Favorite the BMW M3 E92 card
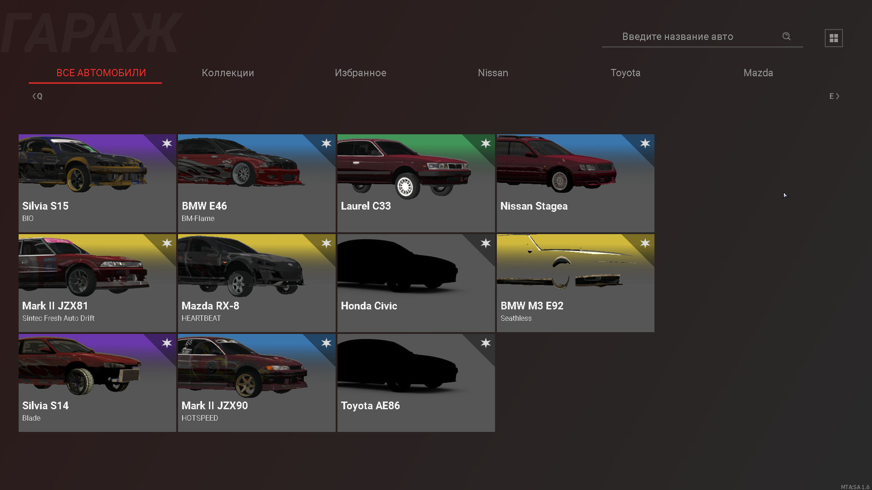Image resolution: width=872 pixels, height=490 pixels. pyautogui.click(x=645, y=243)
